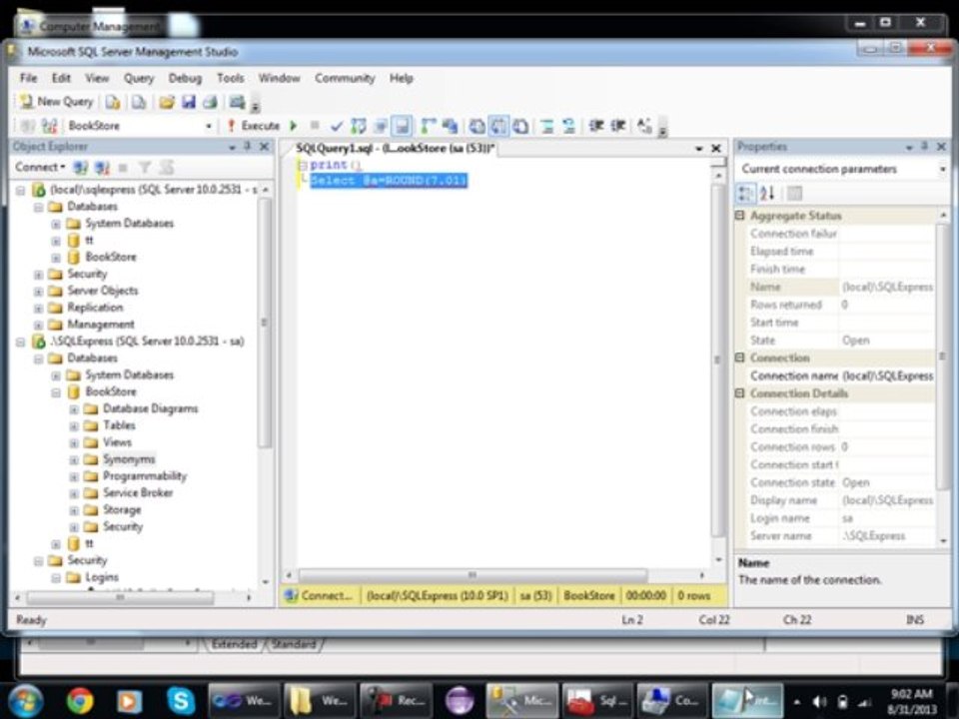Toggle auto-hide pin on Properties panel
959x719 pixels.
[x=925, y=146]
